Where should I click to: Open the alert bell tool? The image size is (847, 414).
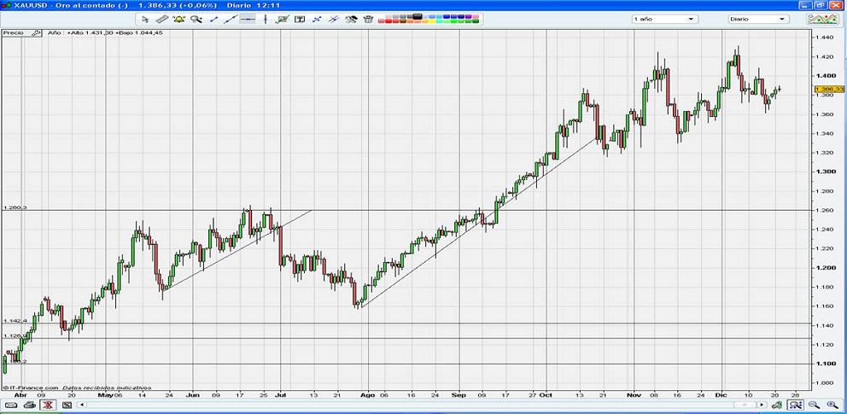click(x=178, y=20)
